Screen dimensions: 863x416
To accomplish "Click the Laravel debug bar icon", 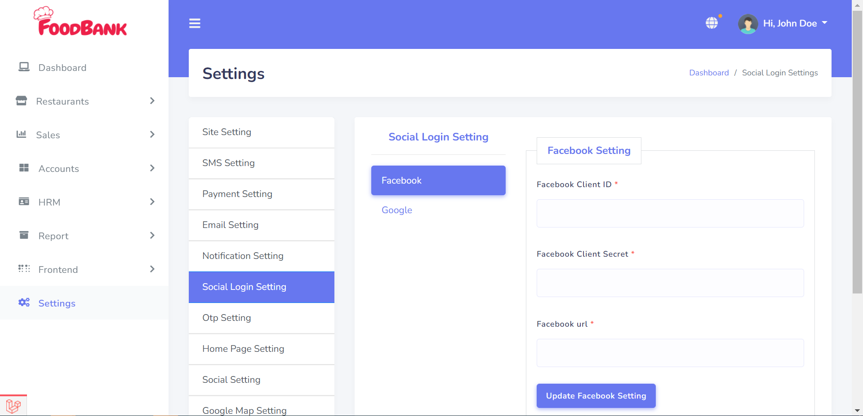I will (13, 406).
